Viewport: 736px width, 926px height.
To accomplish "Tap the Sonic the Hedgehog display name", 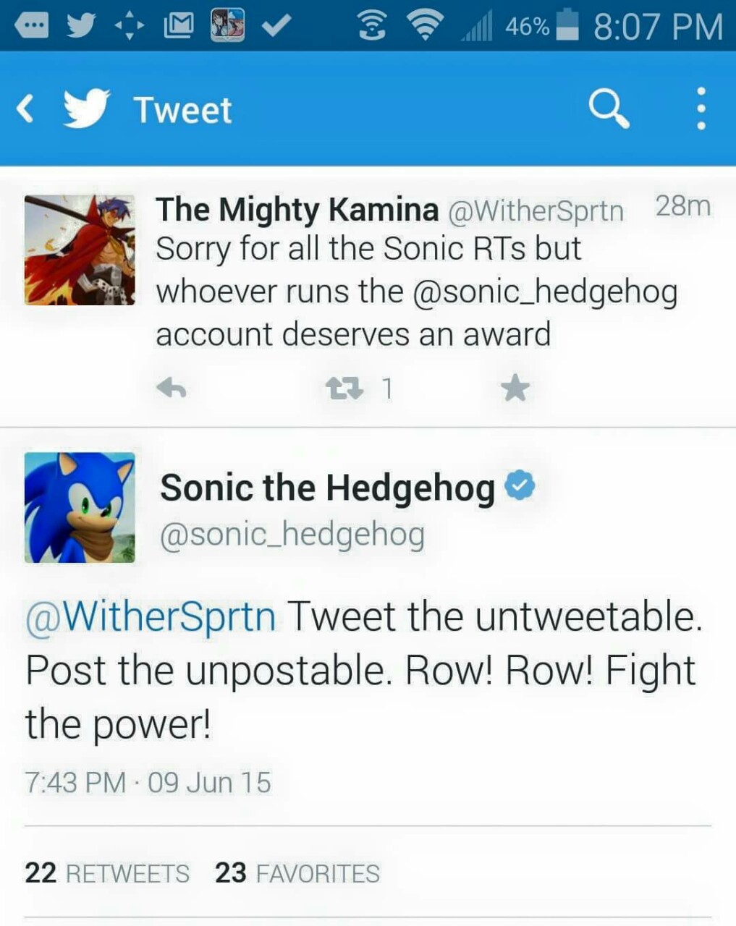I will 327,487.
